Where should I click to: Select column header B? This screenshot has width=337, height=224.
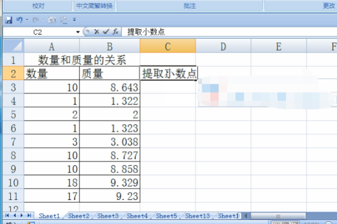point(110,46)
